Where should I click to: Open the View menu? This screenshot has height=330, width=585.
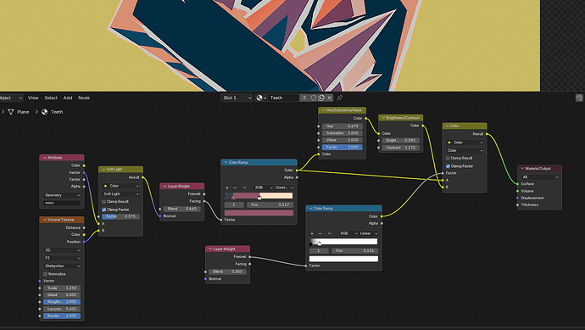pos(33,98)
